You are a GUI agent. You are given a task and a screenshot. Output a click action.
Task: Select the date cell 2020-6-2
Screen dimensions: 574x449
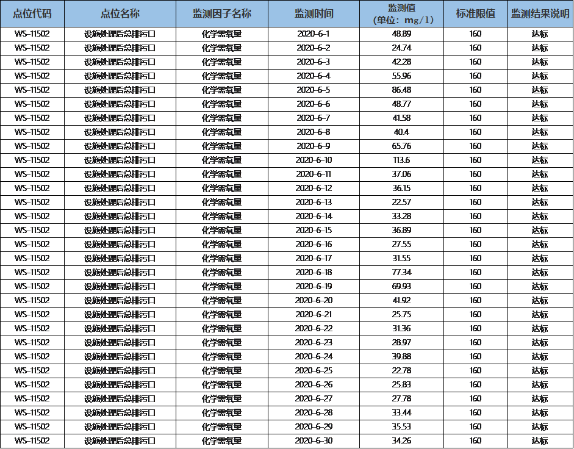pyautogui.click(x=314, y=48)
